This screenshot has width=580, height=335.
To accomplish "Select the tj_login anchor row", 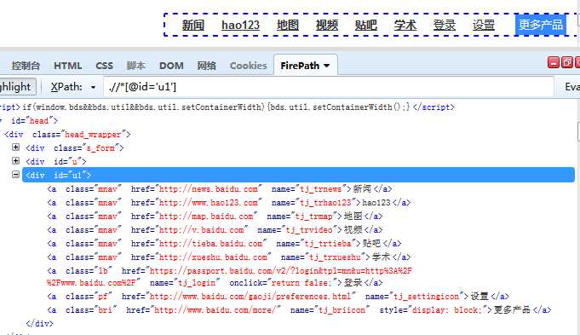I will (x=229, y=277).
